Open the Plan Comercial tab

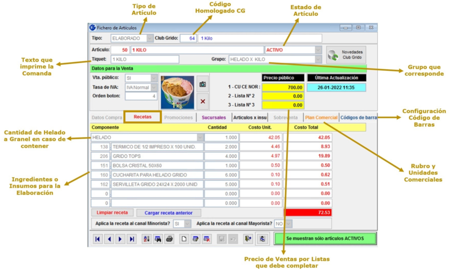tap(321, 117)
